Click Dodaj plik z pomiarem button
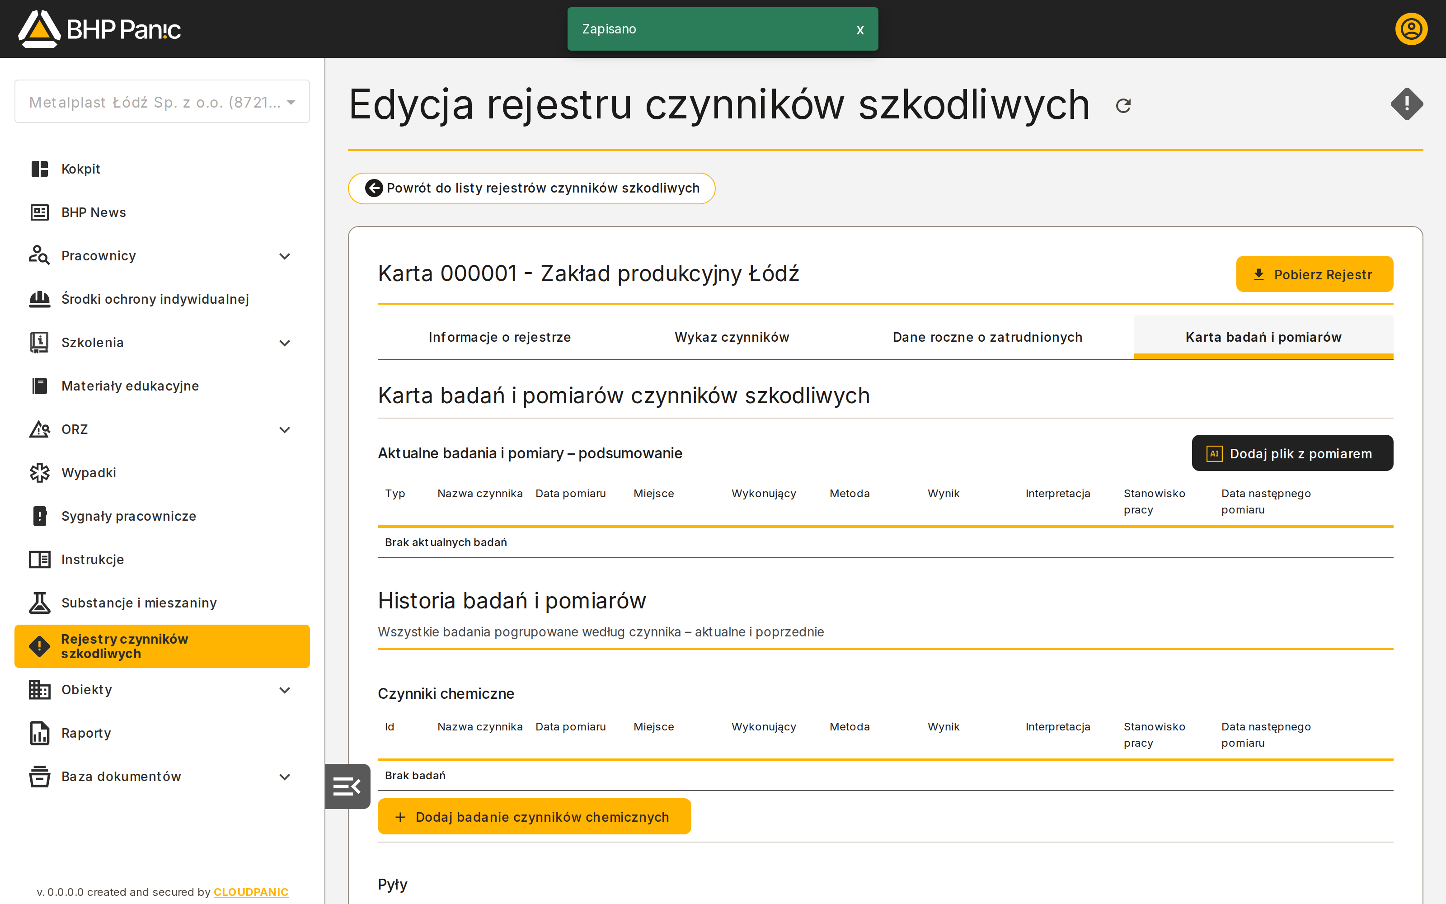Screen dimensions: 1446x904 1292,453
